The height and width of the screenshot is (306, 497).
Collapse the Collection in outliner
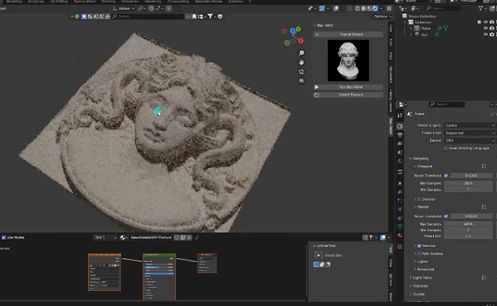[x=405, y=22]
